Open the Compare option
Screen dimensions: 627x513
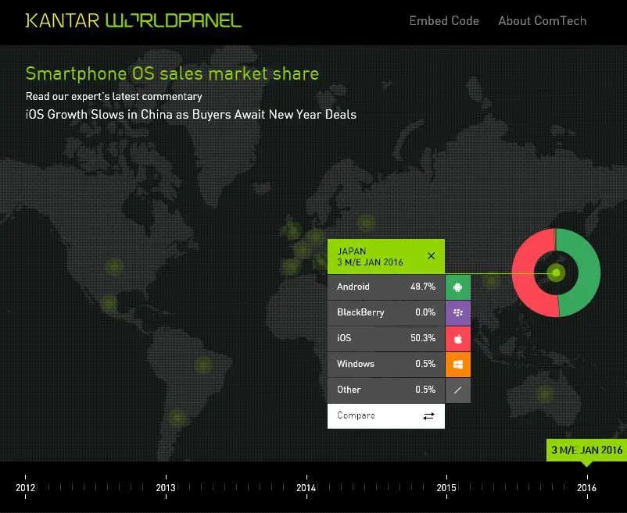(386, 416)
